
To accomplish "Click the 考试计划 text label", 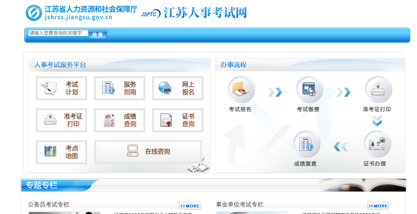I will [72, 88].
